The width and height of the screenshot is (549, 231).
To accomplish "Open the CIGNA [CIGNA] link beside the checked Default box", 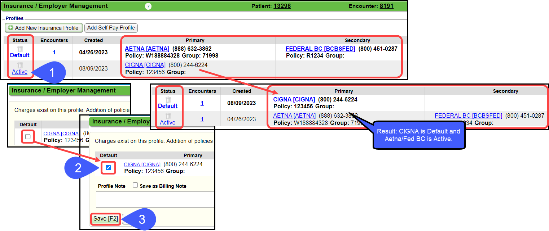I will click(x=142, y=164).
